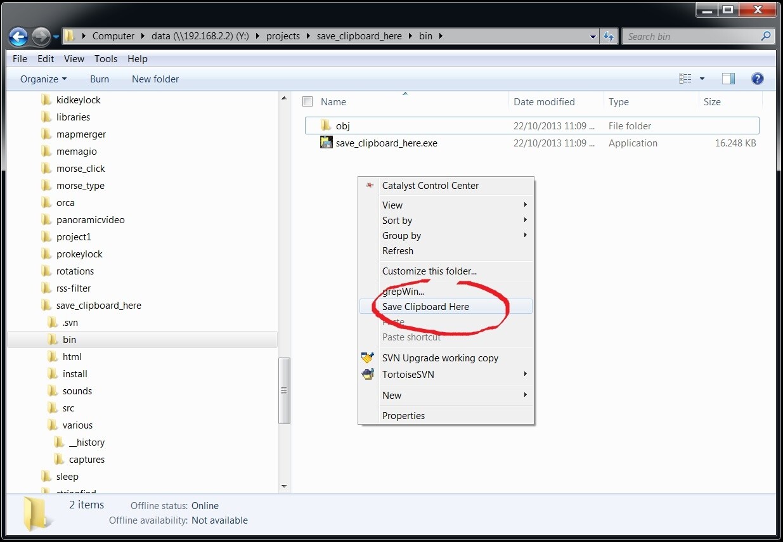Sort by the Type column header
This screenshot has width=783, height=542.
[619, 101]
